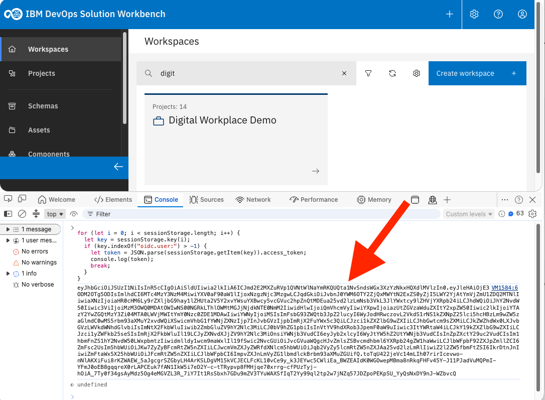Open the Performance tab
The width and height of the screenshot is (545, 400).
pos(314,199)
